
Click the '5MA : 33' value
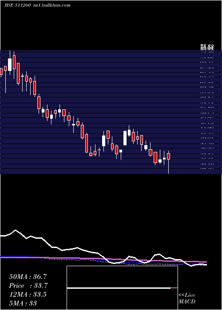23,303
